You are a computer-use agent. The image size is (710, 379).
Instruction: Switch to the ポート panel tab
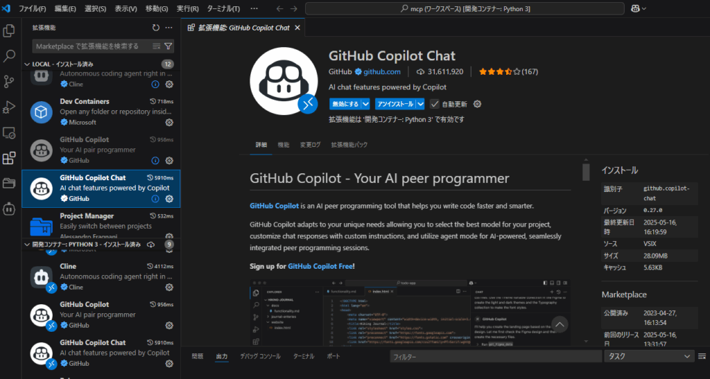tap(334, 356)
